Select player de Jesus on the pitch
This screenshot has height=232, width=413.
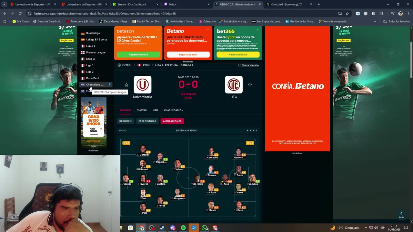[x=197, y=180]
